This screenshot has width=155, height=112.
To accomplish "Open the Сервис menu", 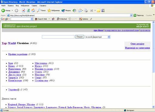I will click(34, 6).
